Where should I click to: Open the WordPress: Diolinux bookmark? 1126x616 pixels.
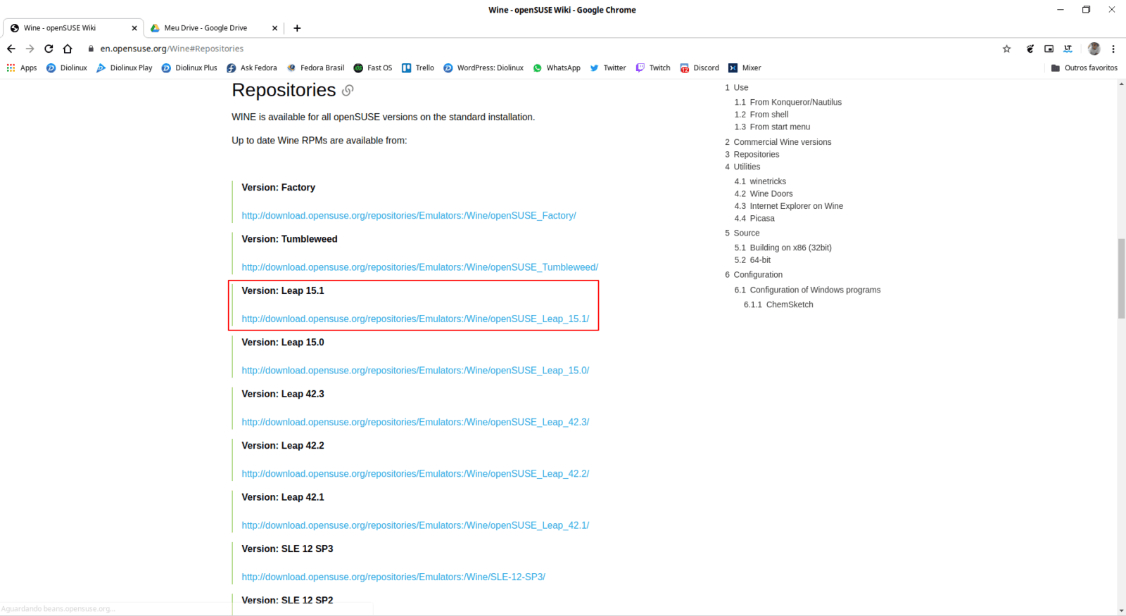483,68
